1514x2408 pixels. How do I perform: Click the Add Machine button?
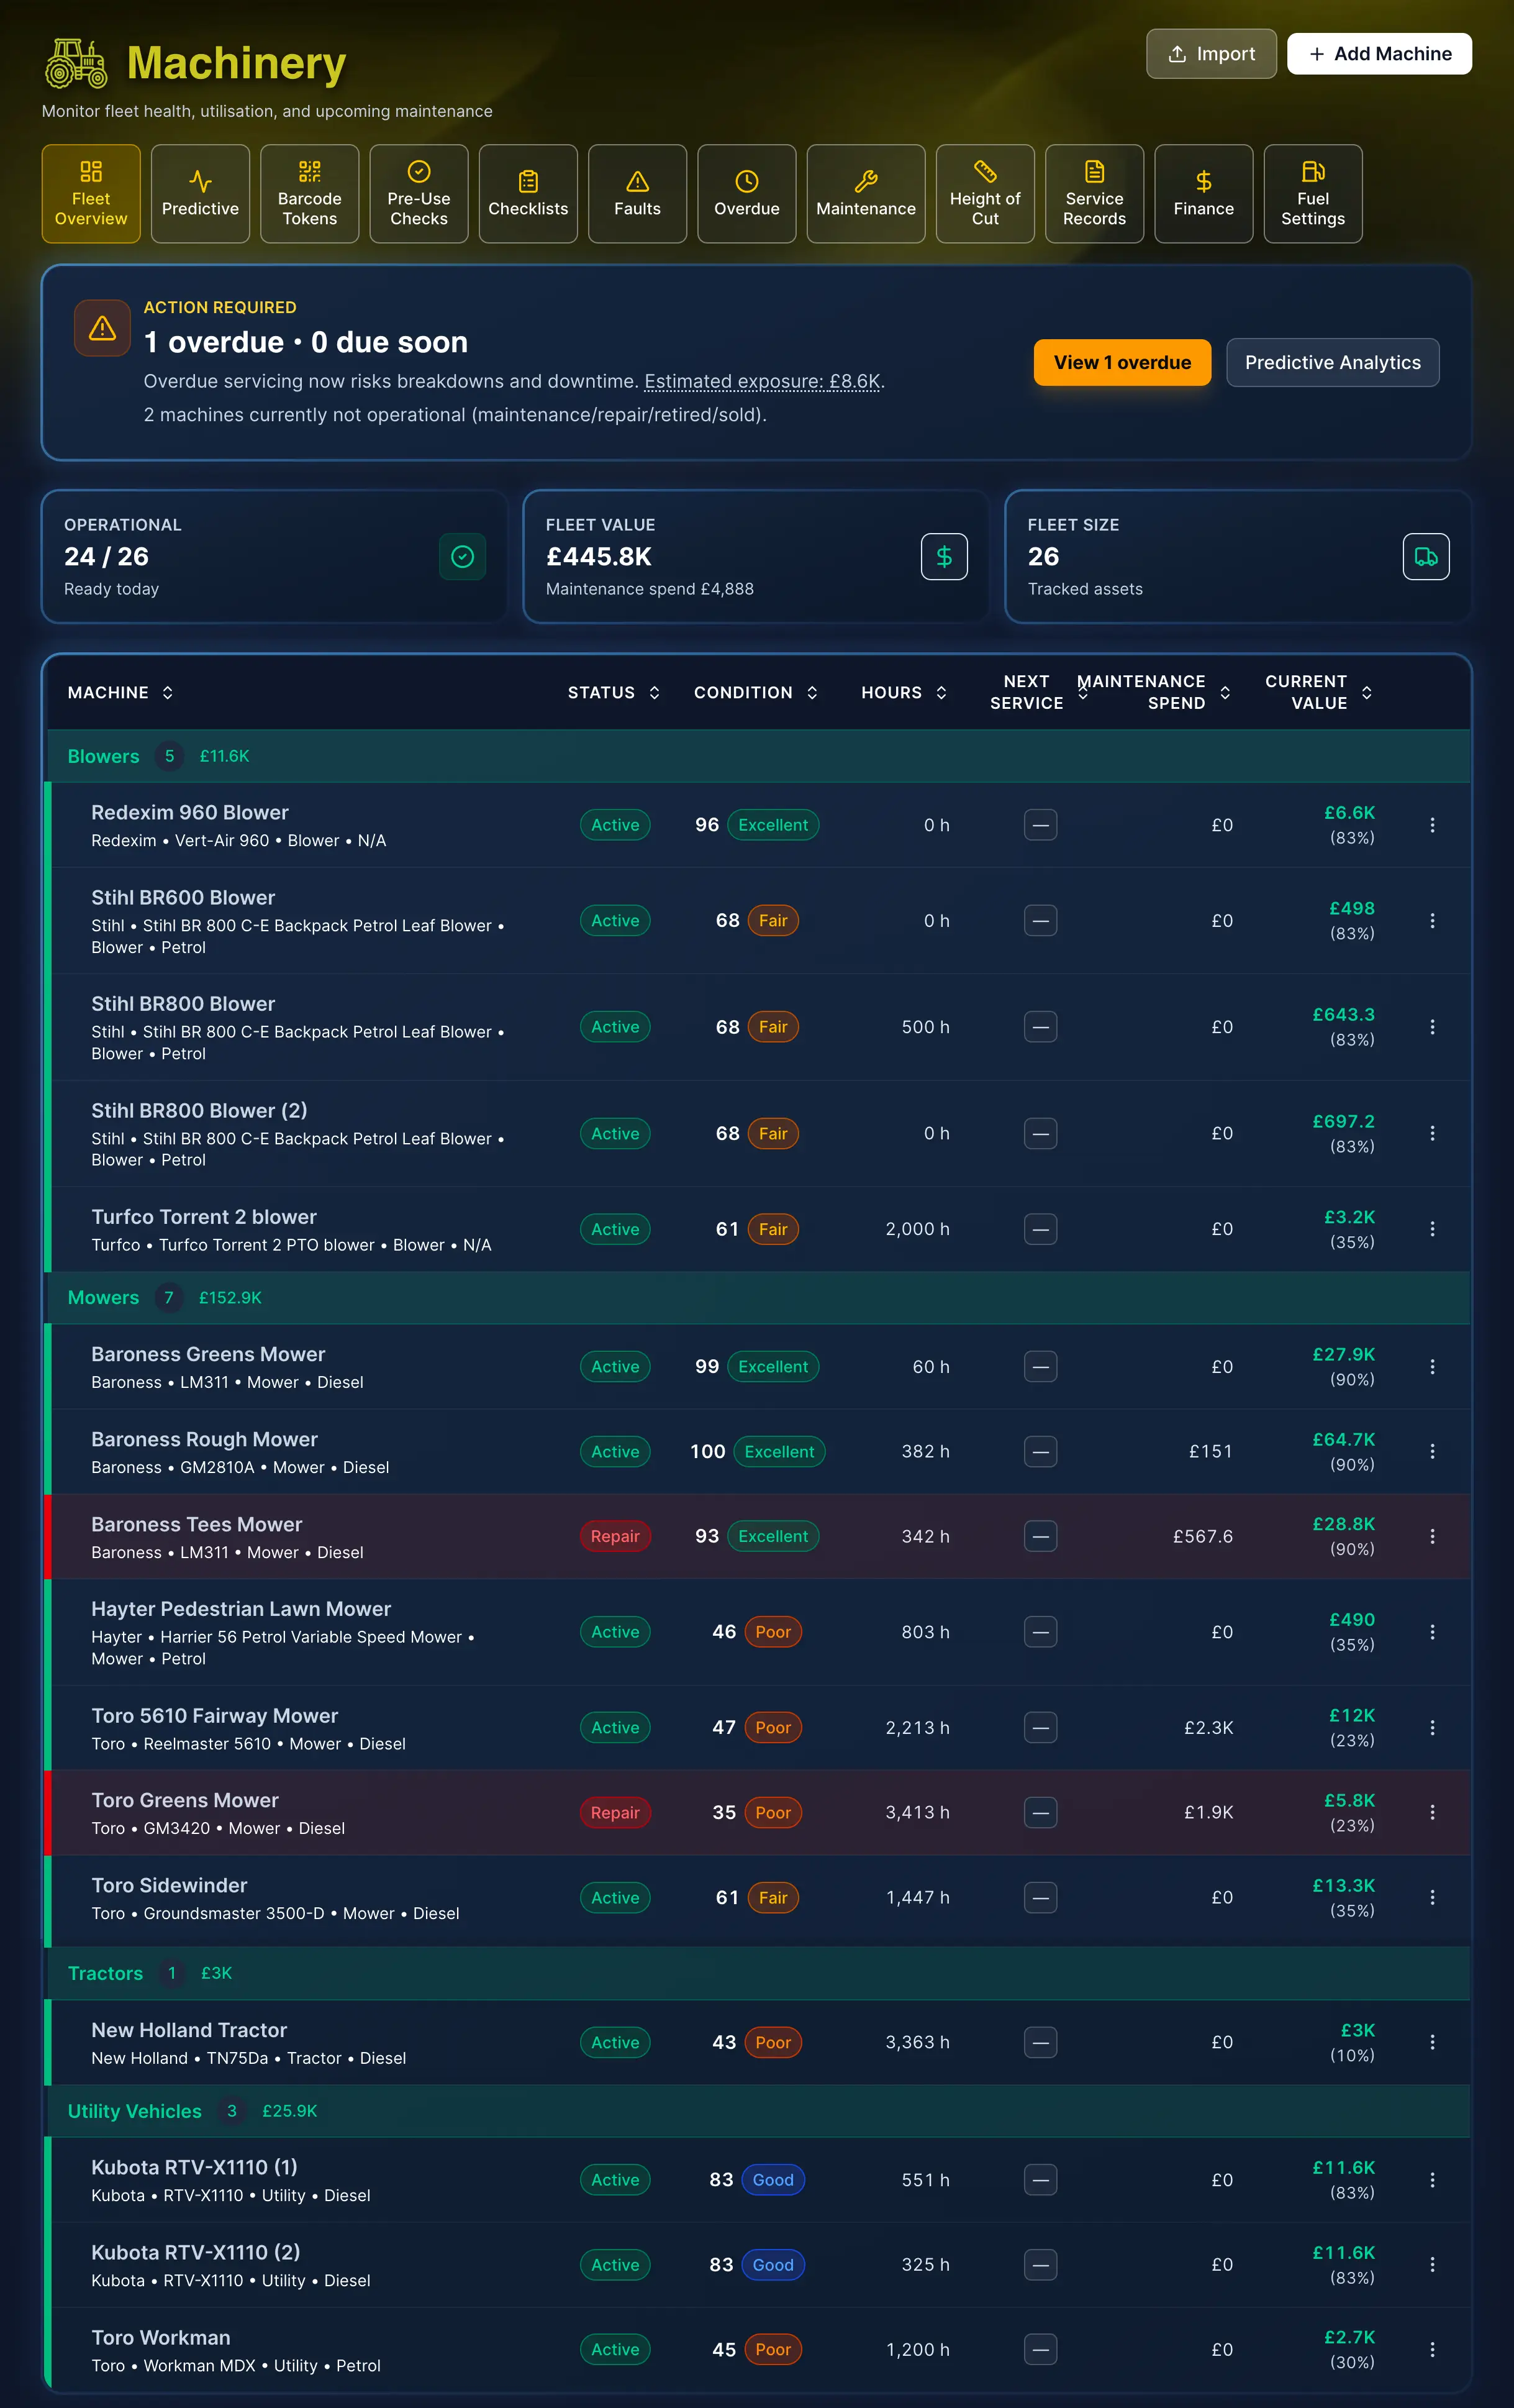tap(1379, 54)
